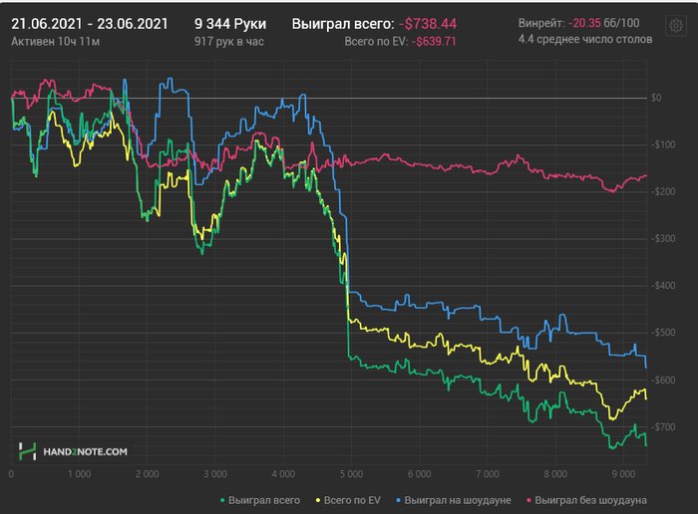Viewport: 698px width, 514px height.
Task: Click the 0 x-axis origin label
Action: point(11,474)
